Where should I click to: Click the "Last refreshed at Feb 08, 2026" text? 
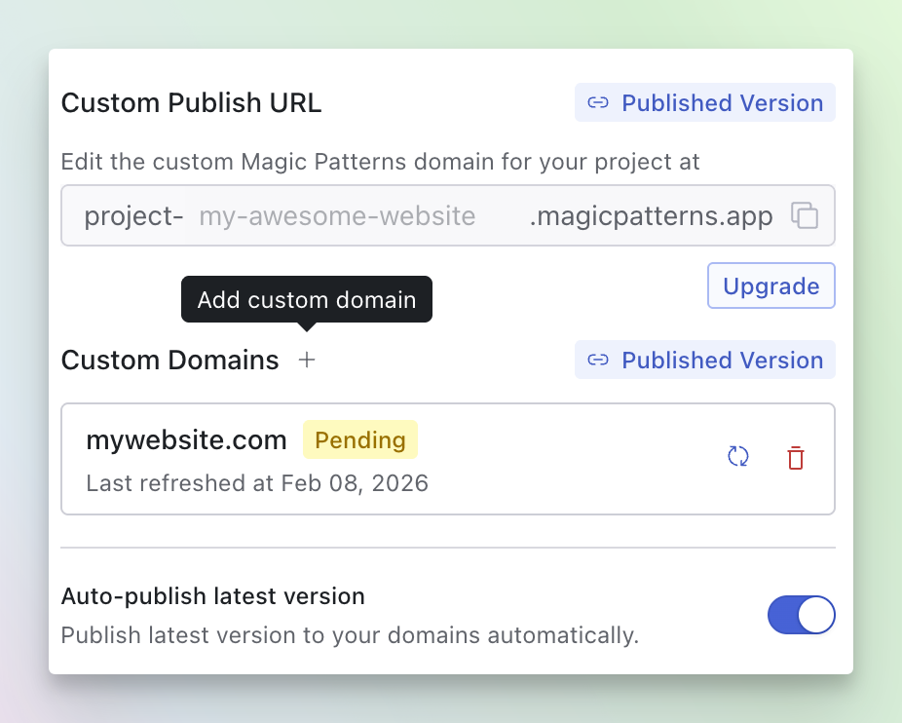(x=257, y=483)
